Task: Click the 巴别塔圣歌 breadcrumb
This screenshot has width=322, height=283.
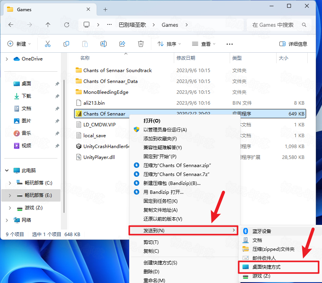Action: (132, 25)
